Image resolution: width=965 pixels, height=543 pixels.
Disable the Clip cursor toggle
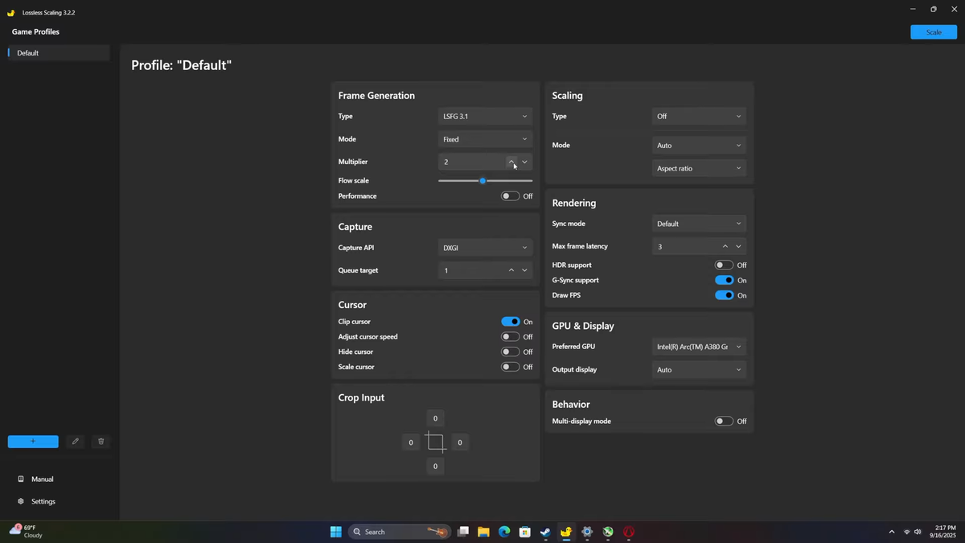[x=510, y=322]
